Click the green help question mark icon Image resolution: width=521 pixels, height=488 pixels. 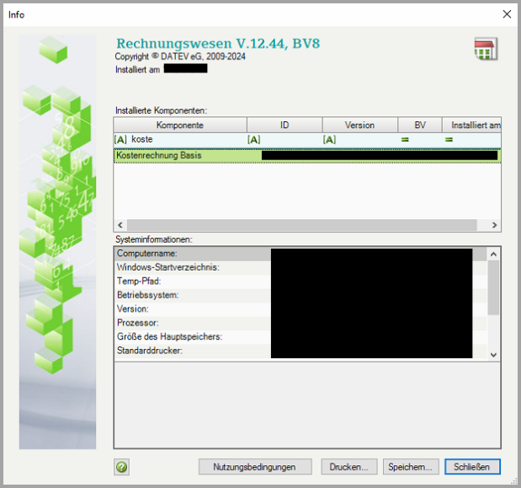click(x=121, y=467)
